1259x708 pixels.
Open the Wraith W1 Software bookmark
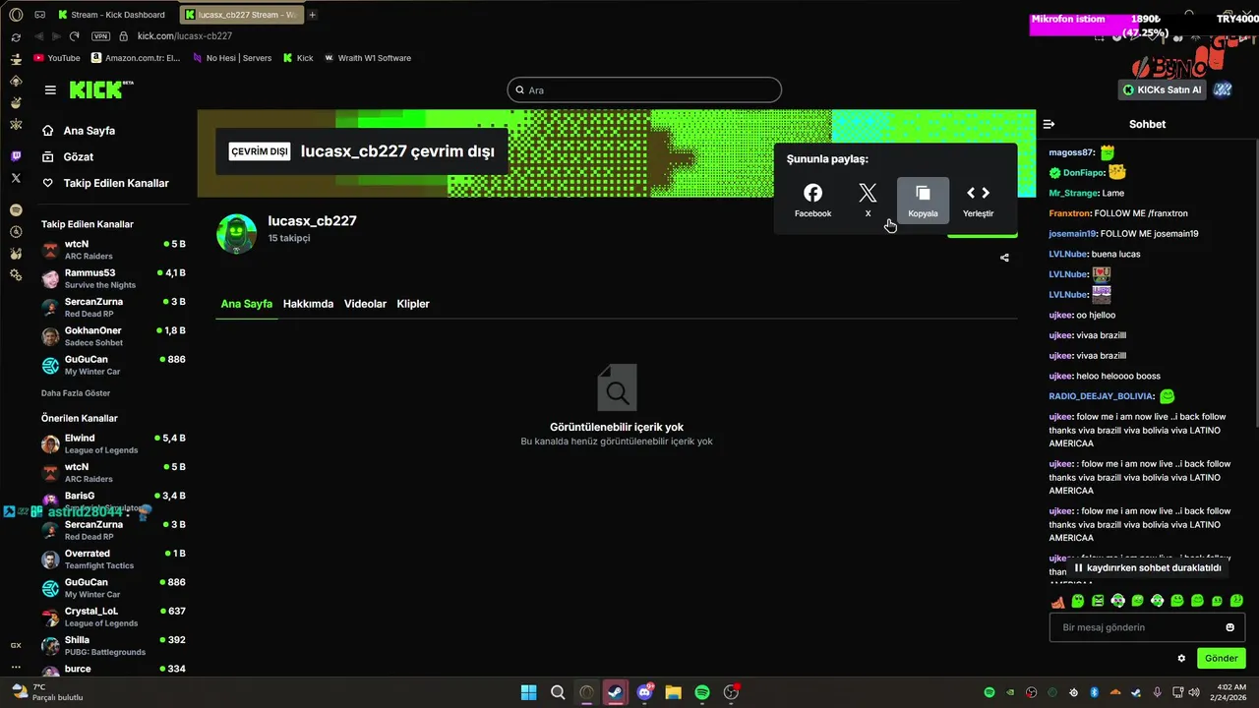click(x=368, y=58)
